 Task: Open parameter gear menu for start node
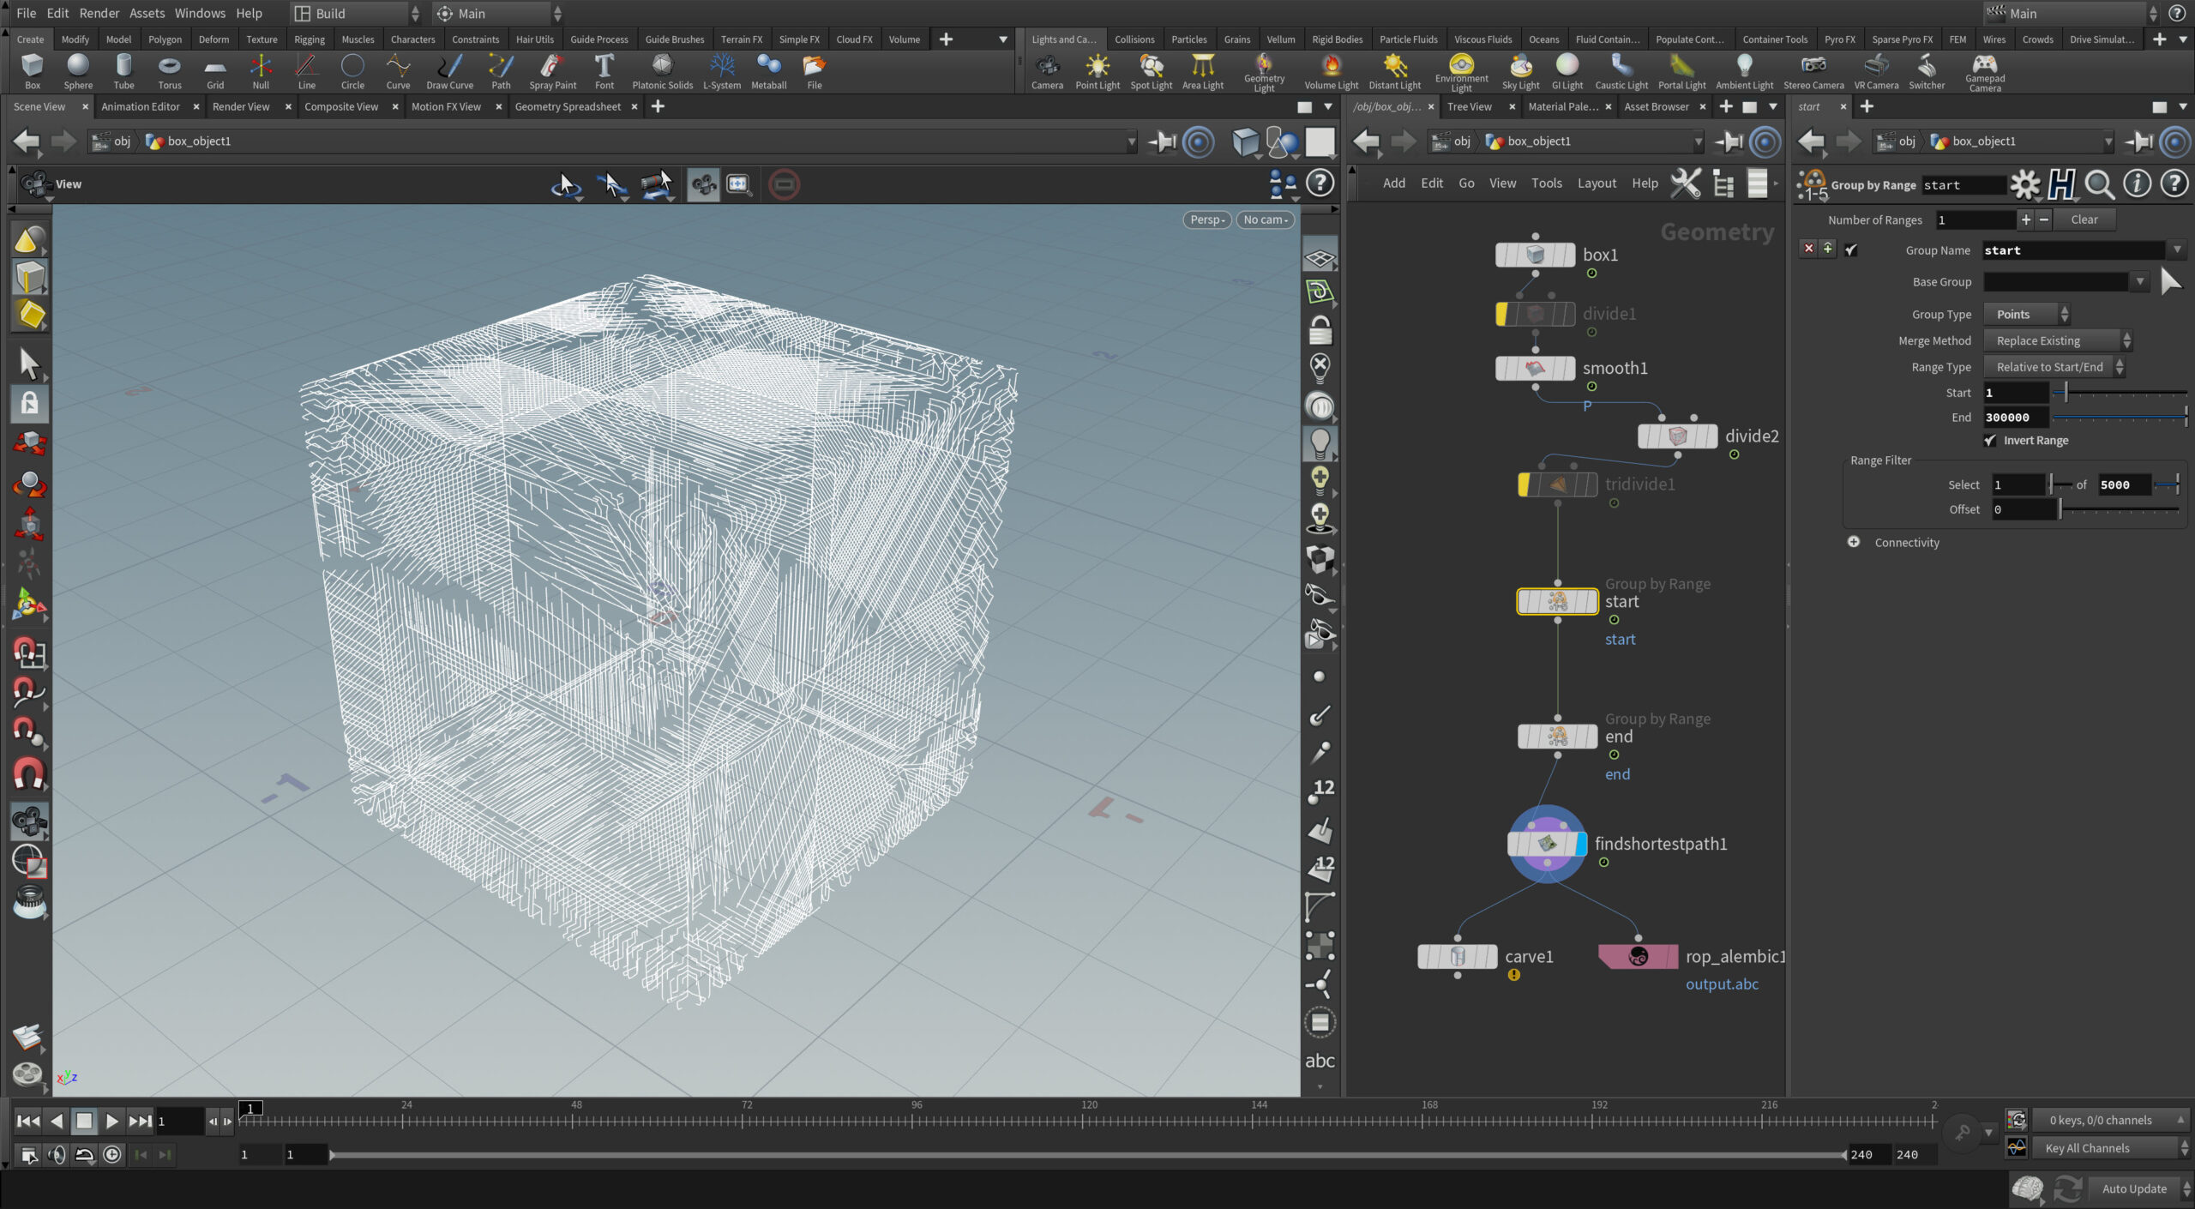click(2025, 184)
